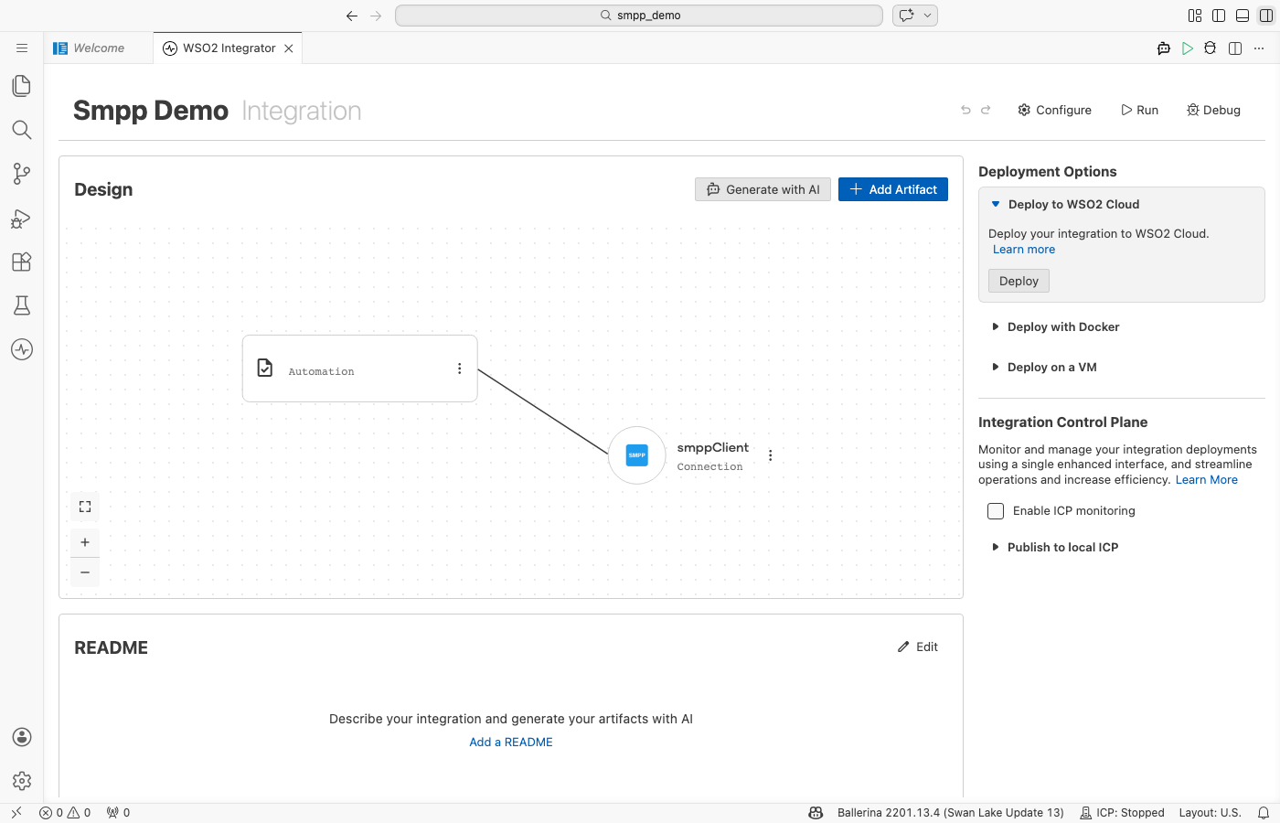
Task: Open Run and Debug view
Action: (22, 218)
